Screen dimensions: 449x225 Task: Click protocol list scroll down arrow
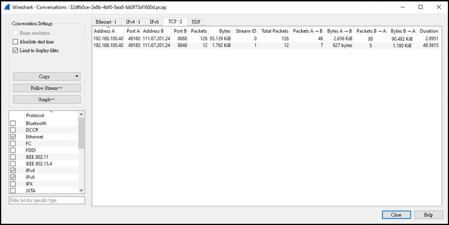[81, 191]
